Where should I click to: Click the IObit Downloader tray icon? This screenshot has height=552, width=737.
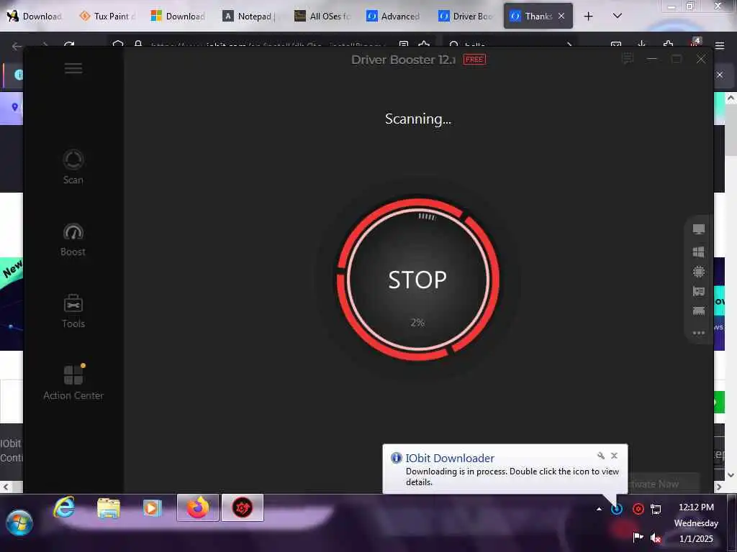617,509
